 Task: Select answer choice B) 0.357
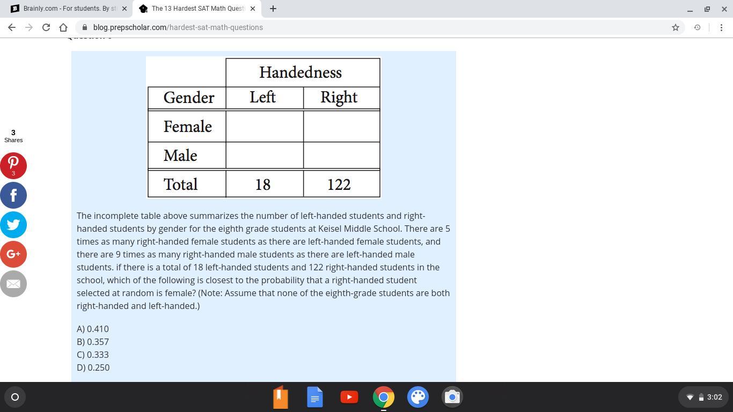pyautogui.click(x=93, y=342)
